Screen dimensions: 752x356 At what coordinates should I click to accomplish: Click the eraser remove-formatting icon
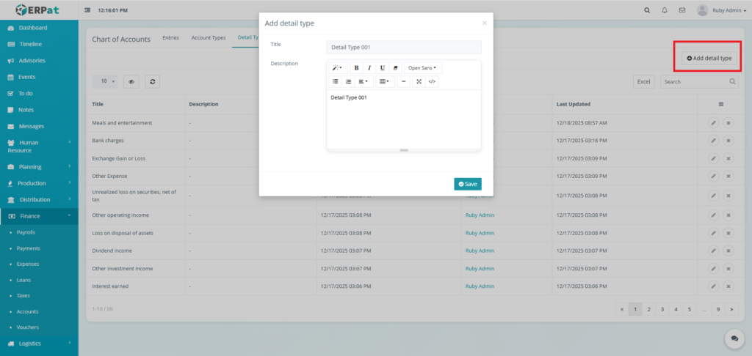[x=395, y=67]
